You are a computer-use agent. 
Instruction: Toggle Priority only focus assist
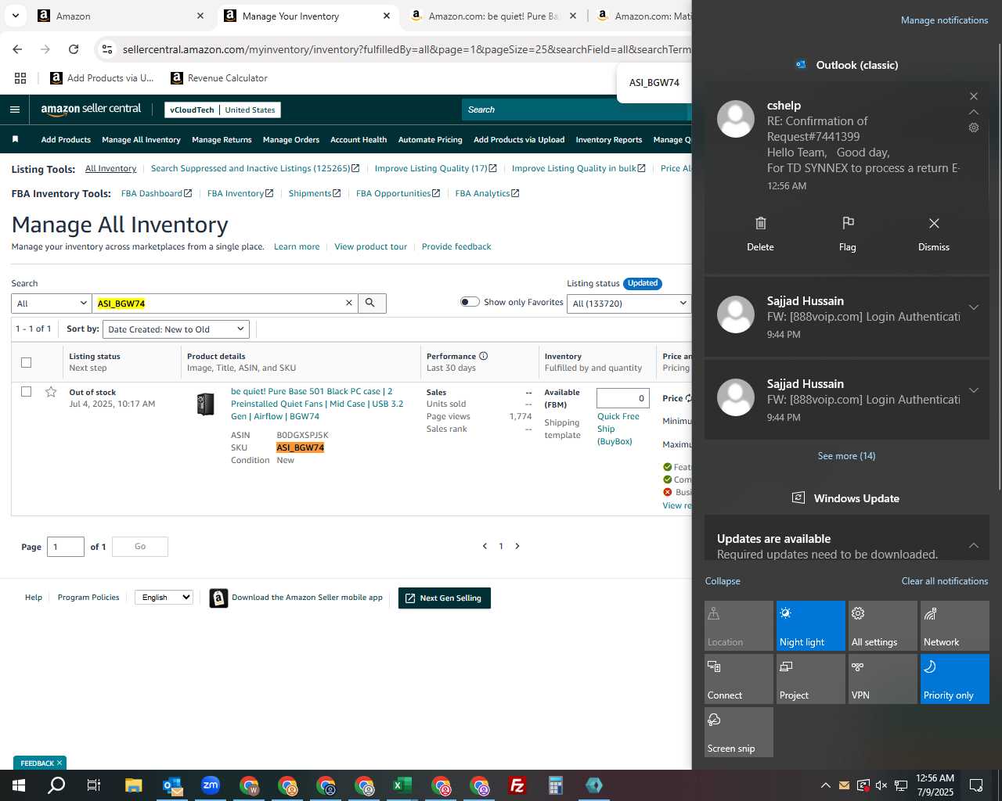pyautogui.click(x=954, y=678)
